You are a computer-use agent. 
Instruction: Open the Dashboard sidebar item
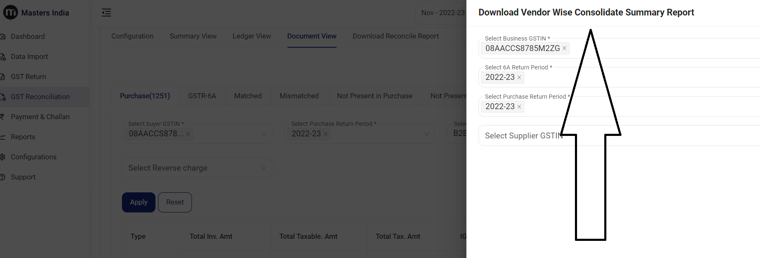[x=28, y=36]
